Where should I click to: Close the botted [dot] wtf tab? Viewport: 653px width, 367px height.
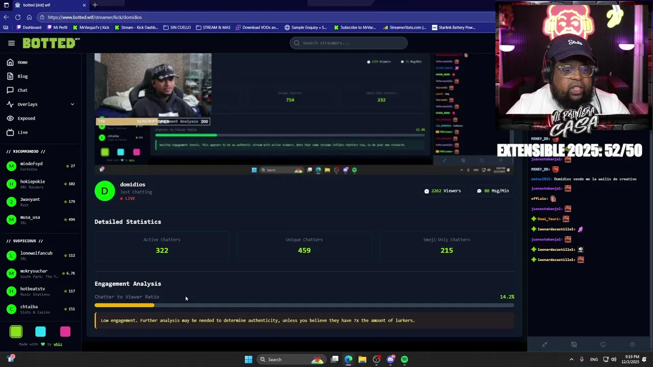coord(84,5)
